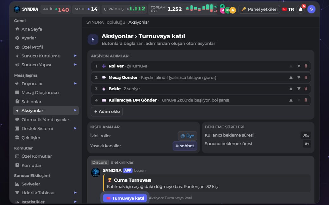Delete the Mesaj Gönder step
329x205 pixels.
(x=306, y=77)
